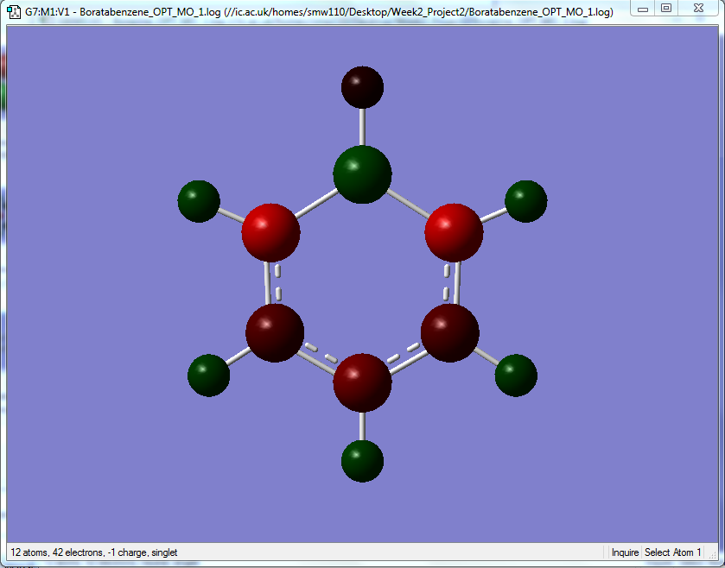The image size is (725, 568).
Task: Click the Select Atom 1 status prompt
Action: (x=673, y=552)
